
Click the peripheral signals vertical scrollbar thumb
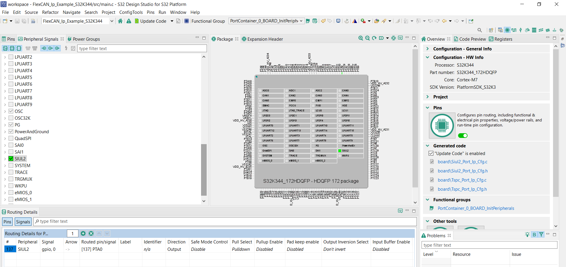(204, 169)
